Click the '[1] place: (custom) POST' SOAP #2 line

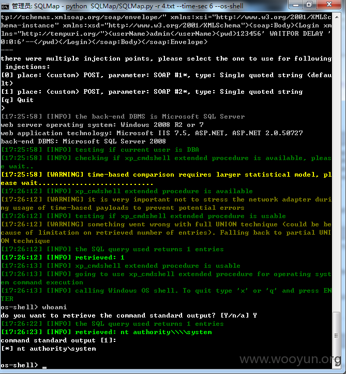tap(152, 92)
